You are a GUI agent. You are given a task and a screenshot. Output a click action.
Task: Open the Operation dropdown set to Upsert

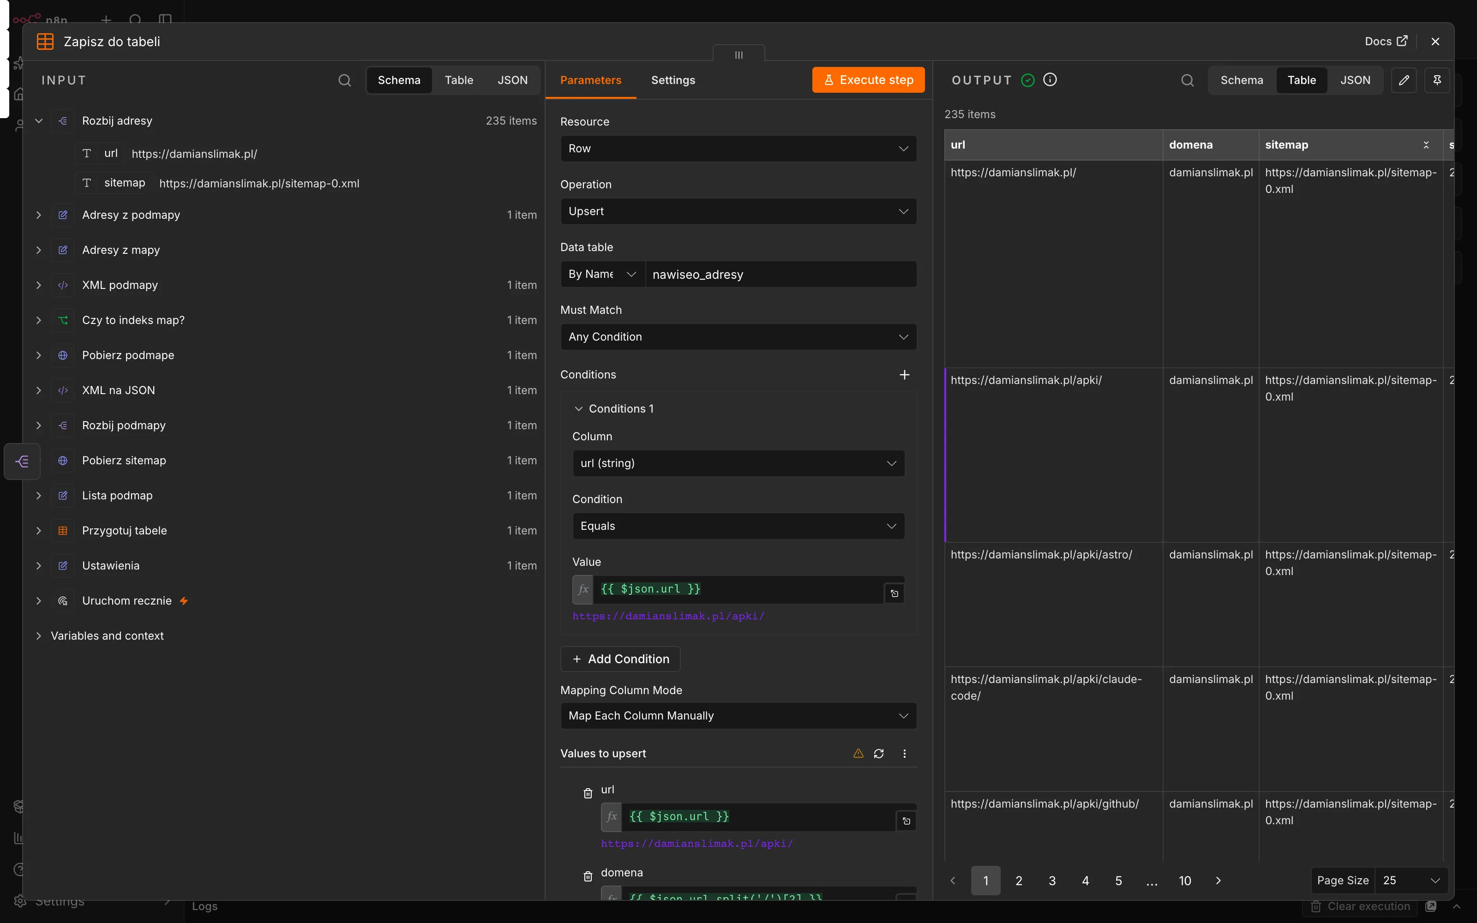tap(738, 211)
